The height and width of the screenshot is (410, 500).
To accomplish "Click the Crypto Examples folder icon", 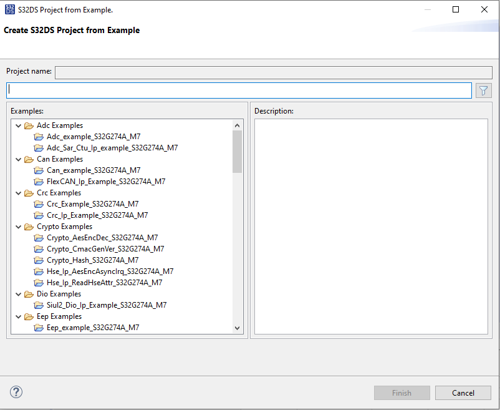I will 29,227.
